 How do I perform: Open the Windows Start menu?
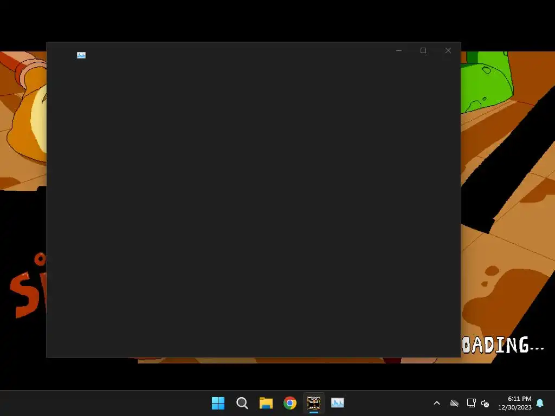[218, 403]
